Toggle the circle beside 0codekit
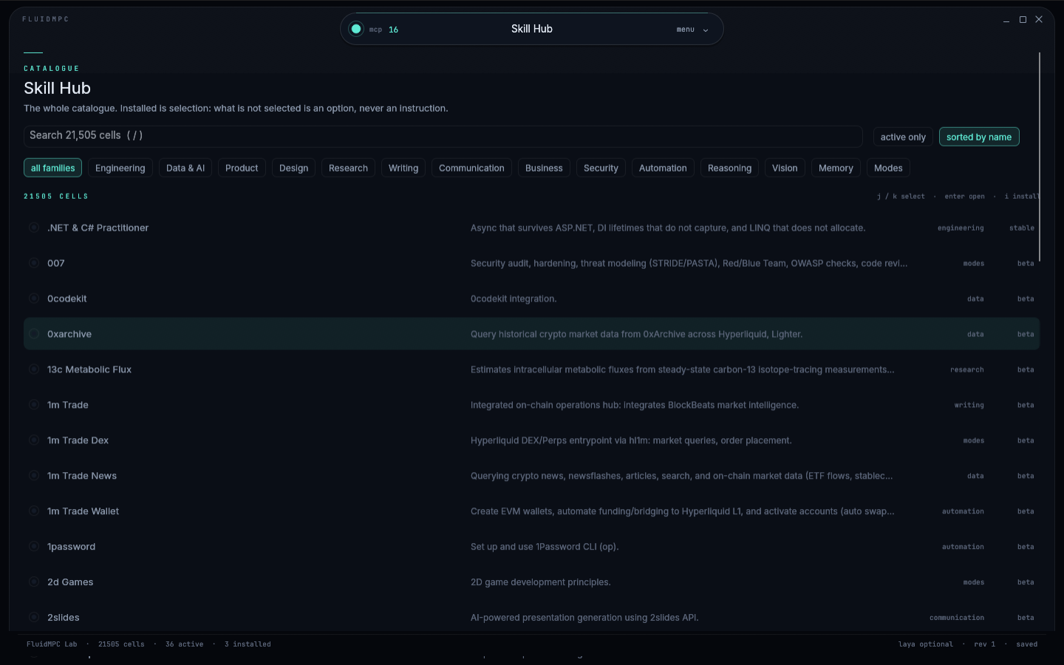Image resolution: width=1064 pixels, height=665 pixels. coord(34,299)
